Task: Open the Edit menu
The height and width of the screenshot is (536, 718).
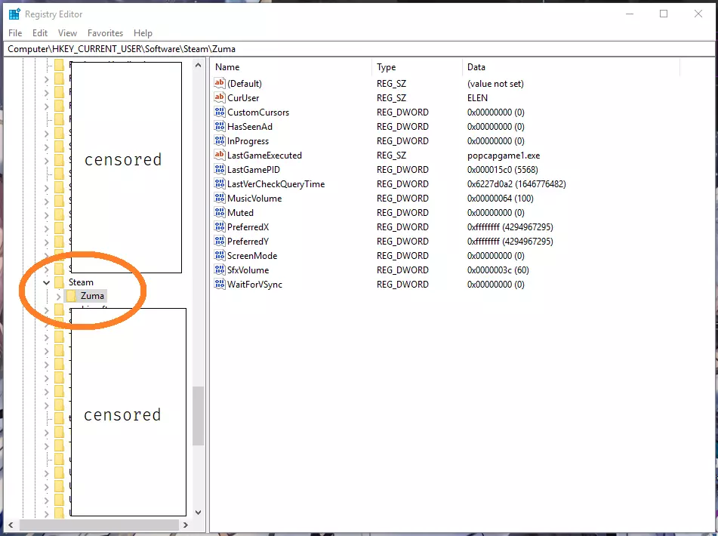Action: 40,33
